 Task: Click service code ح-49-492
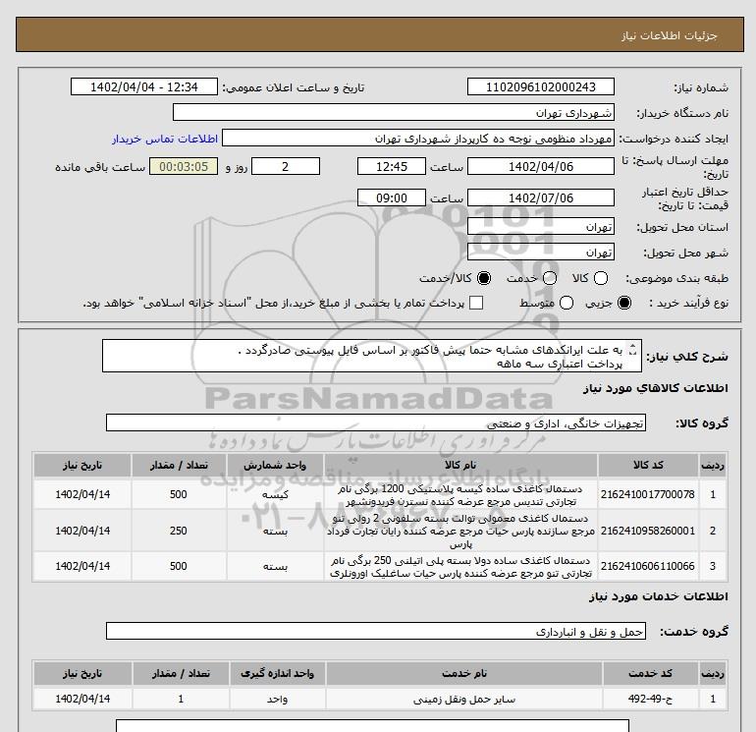tap(649, 699)
